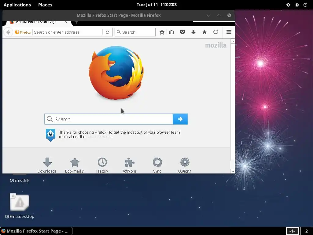Click scrollbar up arrow in Firefox page
Image resolution: width=313 pixels, height=235 pixels.
click(233, 41)
